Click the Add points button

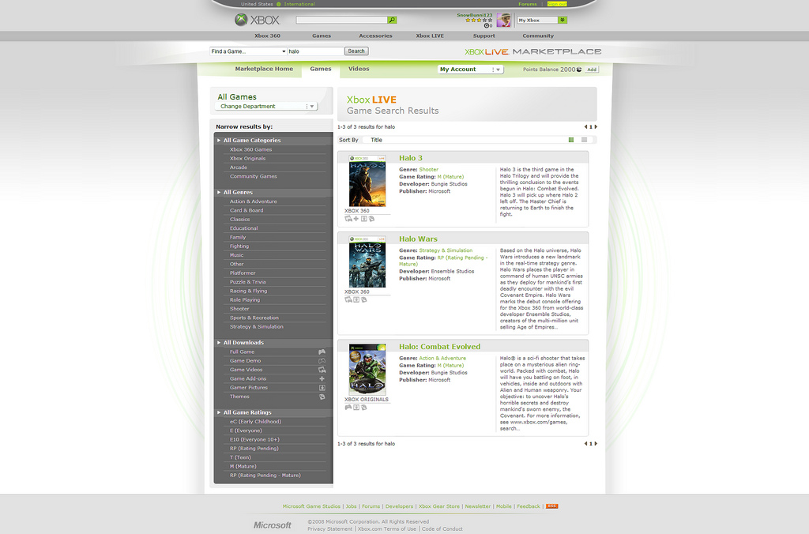tap(592, 70)
